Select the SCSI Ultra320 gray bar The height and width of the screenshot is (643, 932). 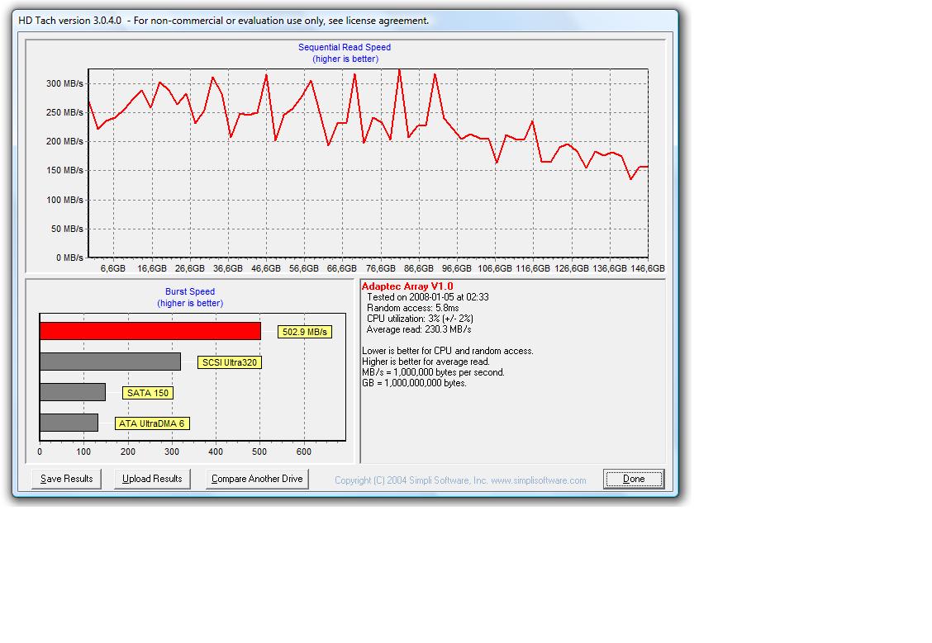click(x=110, y=362)
